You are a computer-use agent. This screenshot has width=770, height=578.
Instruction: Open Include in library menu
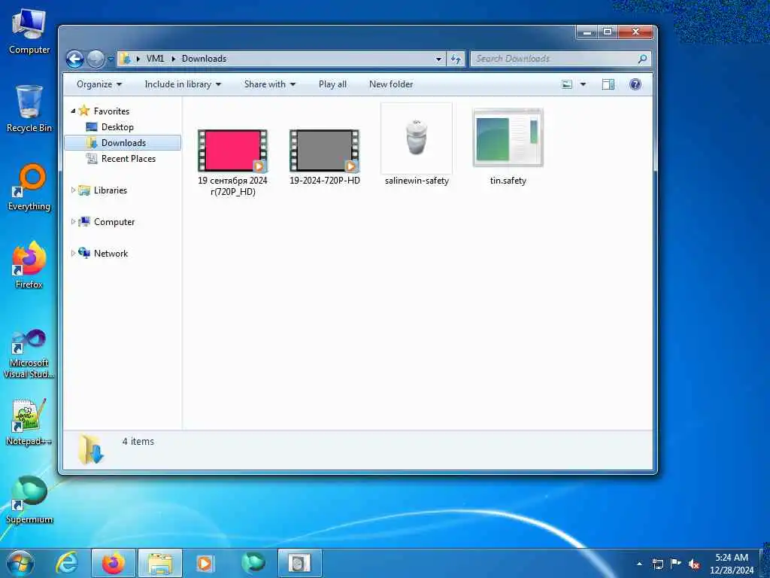coord(183,84)
